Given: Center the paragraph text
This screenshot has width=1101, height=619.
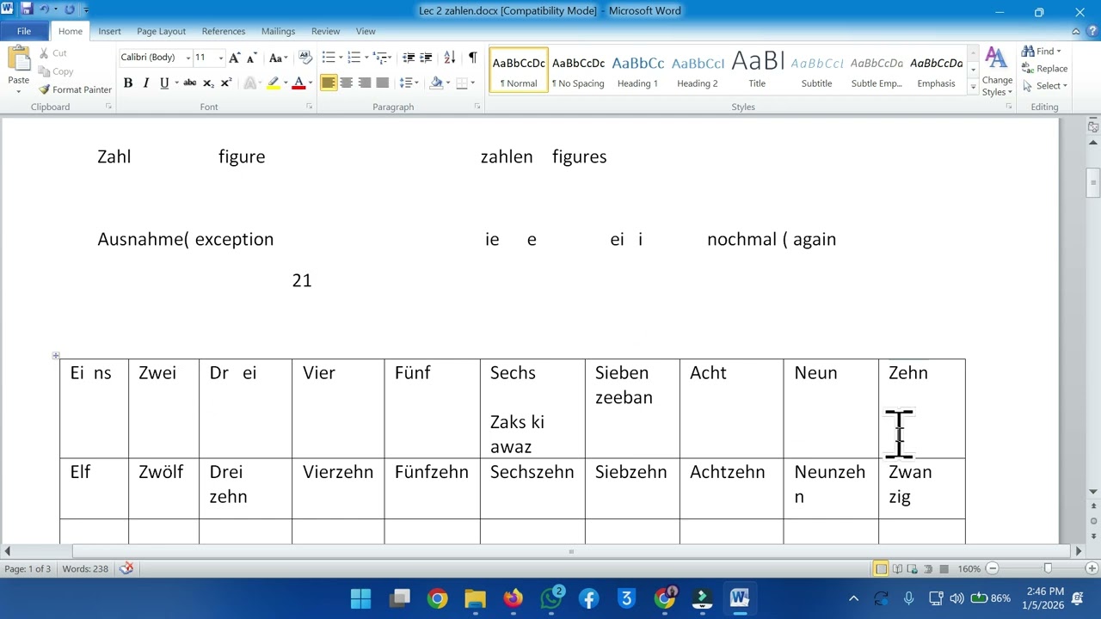Looking at the screenshot, I should [x=346, y=83].
